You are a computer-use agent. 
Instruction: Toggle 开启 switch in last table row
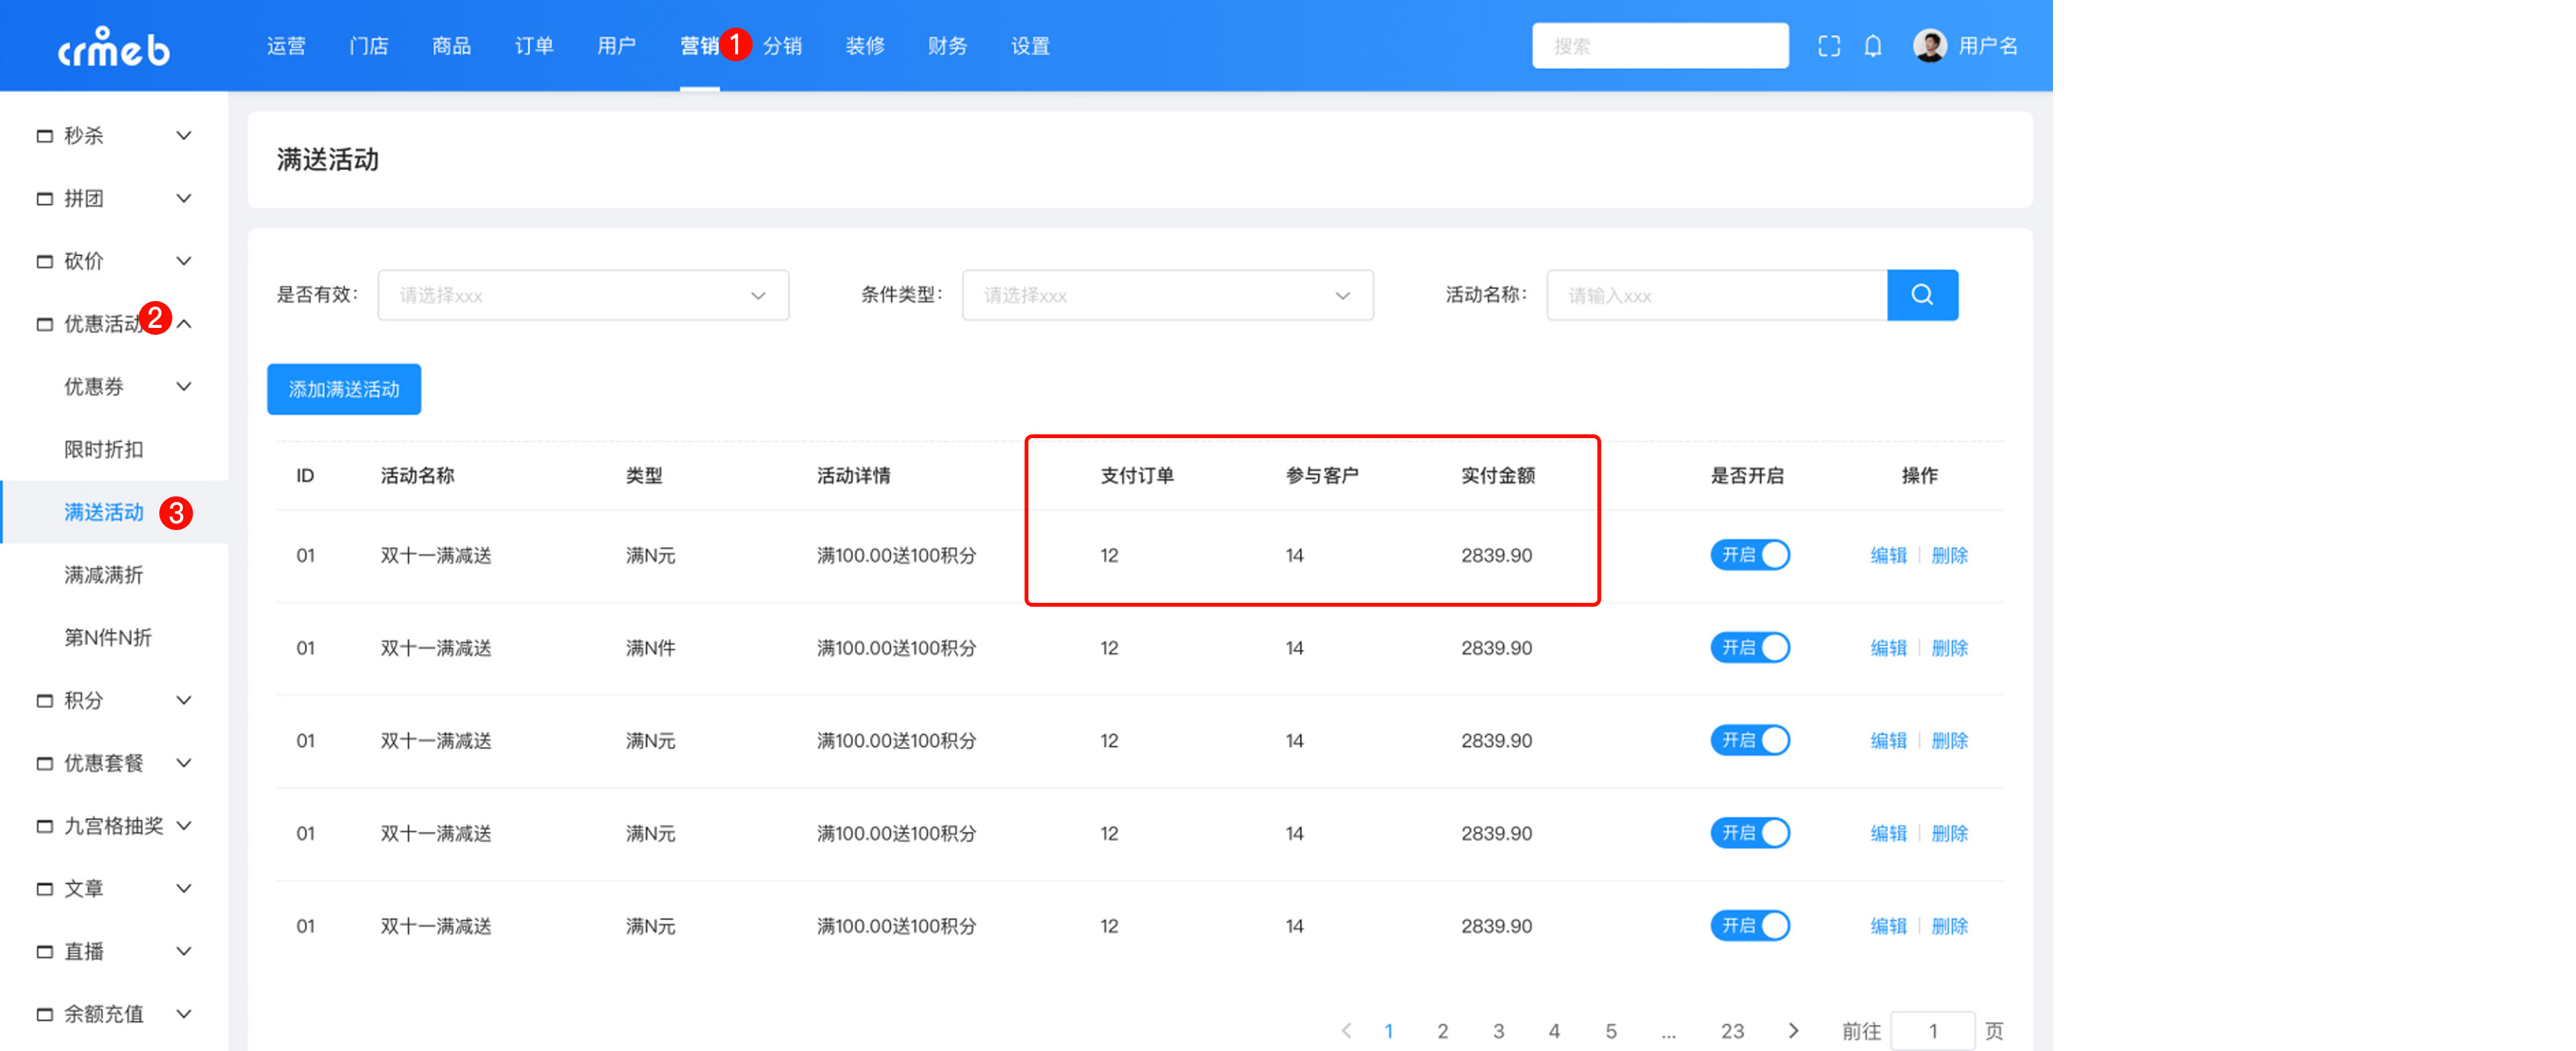(1749, 926)
